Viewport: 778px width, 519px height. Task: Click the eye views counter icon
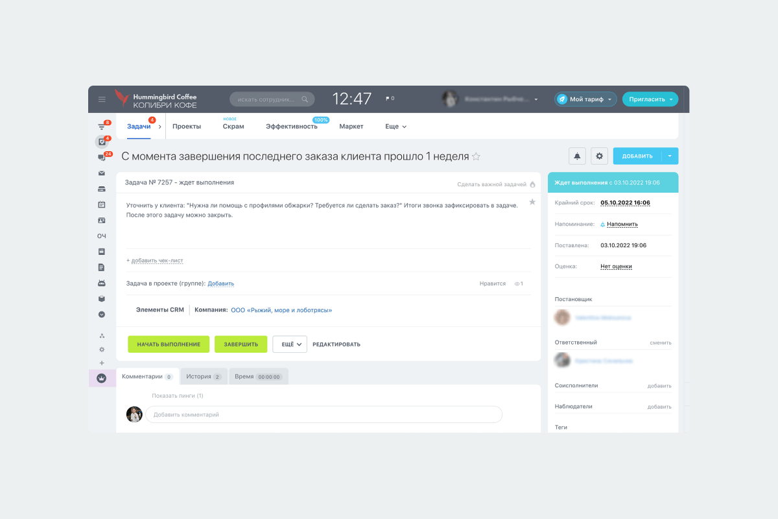pos(519,284)
